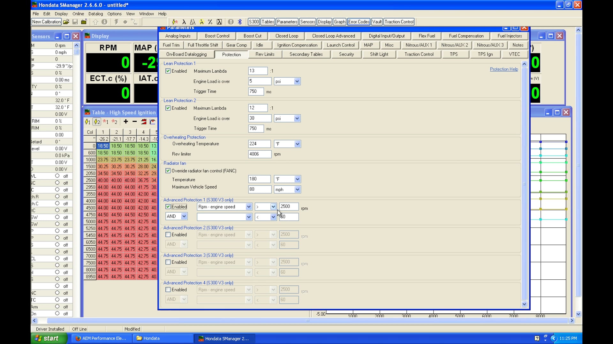Save the current calibration
Image resolution: width=613 pixels, height=344 pixels.
tap(75, 22)
